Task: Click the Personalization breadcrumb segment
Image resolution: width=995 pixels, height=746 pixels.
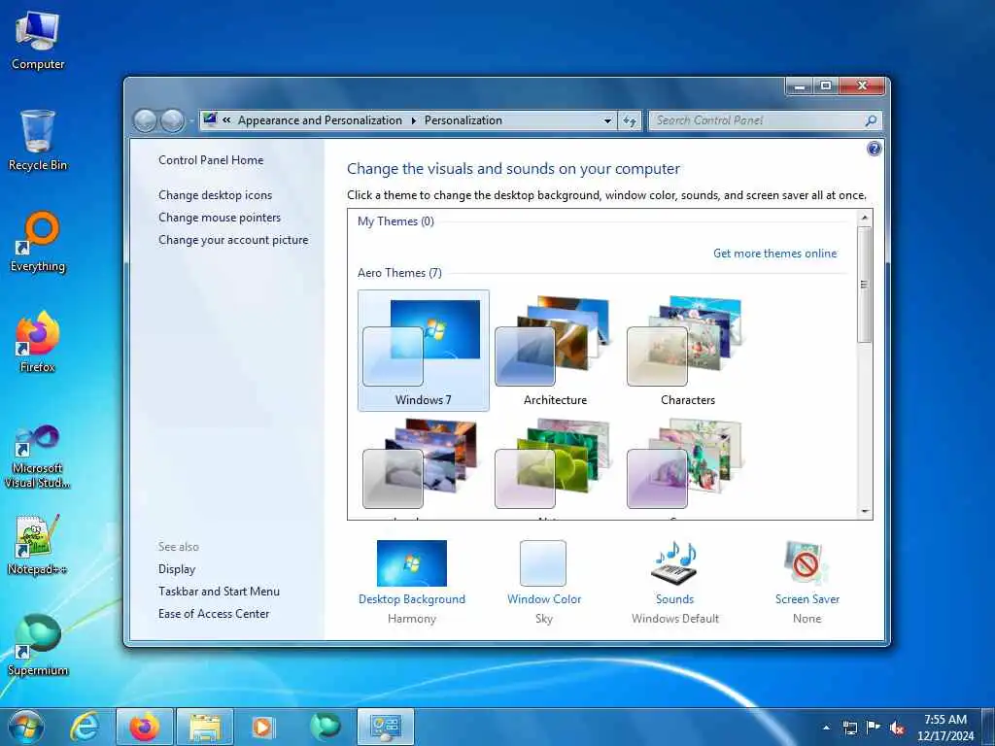Action: click(463, 119)
